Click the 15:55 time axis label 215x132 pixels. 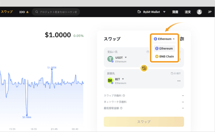click(12, 129)
